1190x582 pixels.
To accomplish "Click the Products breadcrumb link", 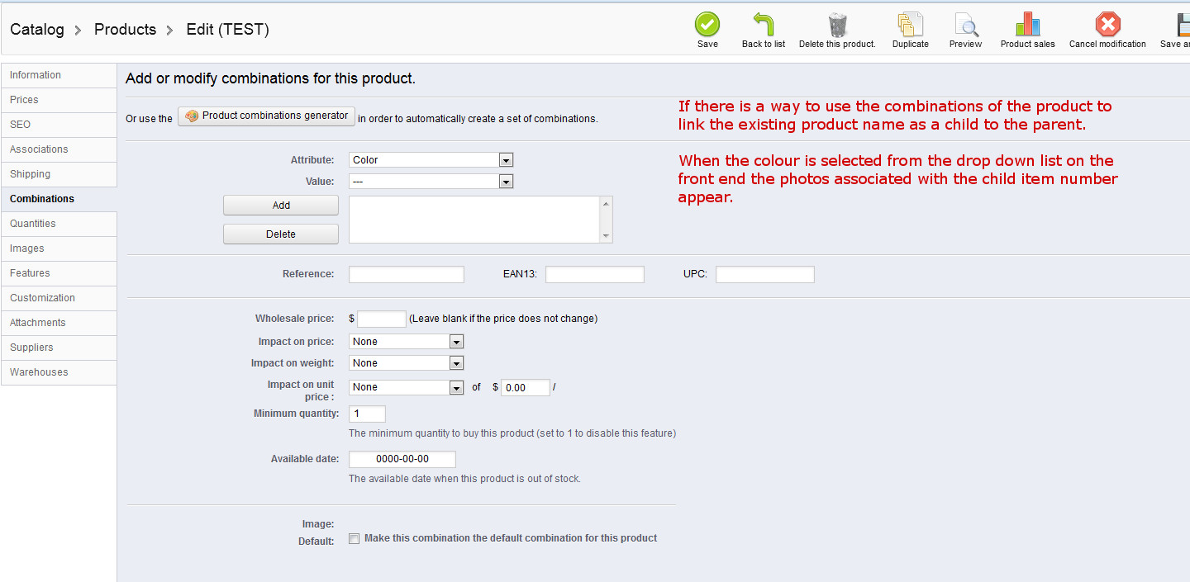I will 125,30.
